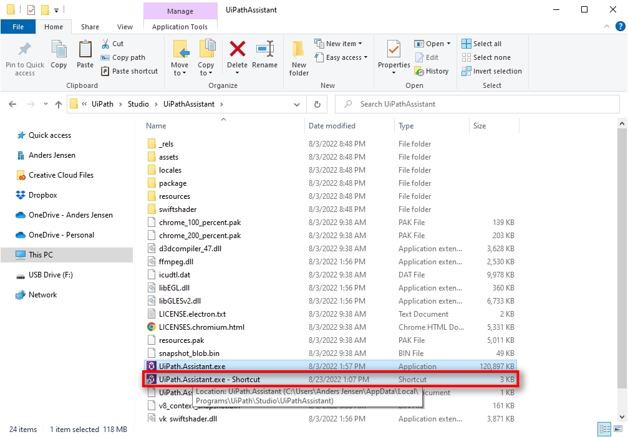Open file History
The image size is (628, 437).
(x=432, y=71)
